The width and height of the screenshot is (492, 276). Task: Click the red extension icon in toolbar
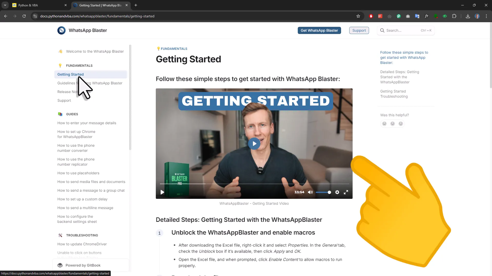[371, 16]
